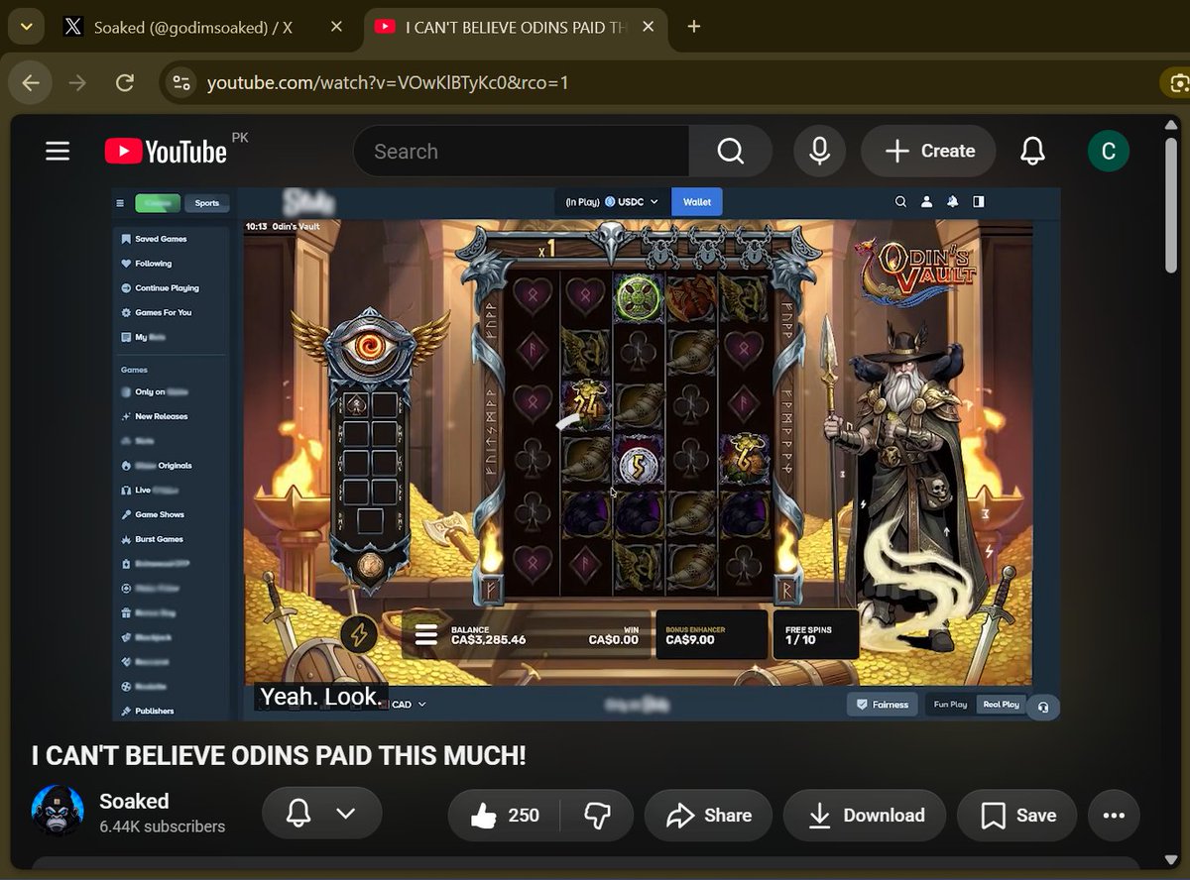Open Game Shows sidebar item

click(152, 514)
